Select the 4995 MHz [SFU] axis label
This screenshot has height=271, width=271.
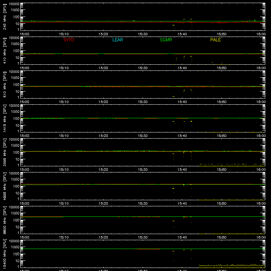click(5, 186)
